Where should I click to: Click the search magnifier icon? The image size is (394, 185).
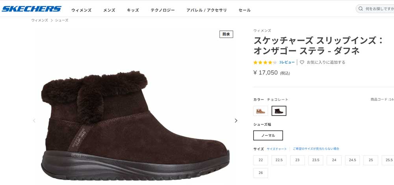pos(361,9)
